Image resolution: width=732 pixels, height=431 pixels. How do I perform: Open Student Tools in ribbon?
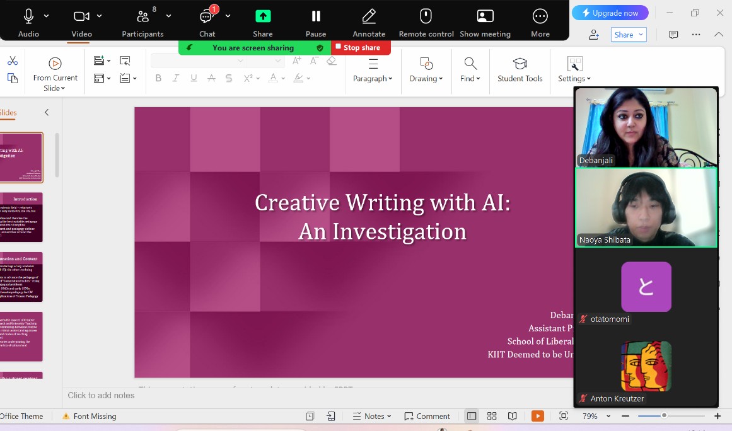click(x=520, y=69)
